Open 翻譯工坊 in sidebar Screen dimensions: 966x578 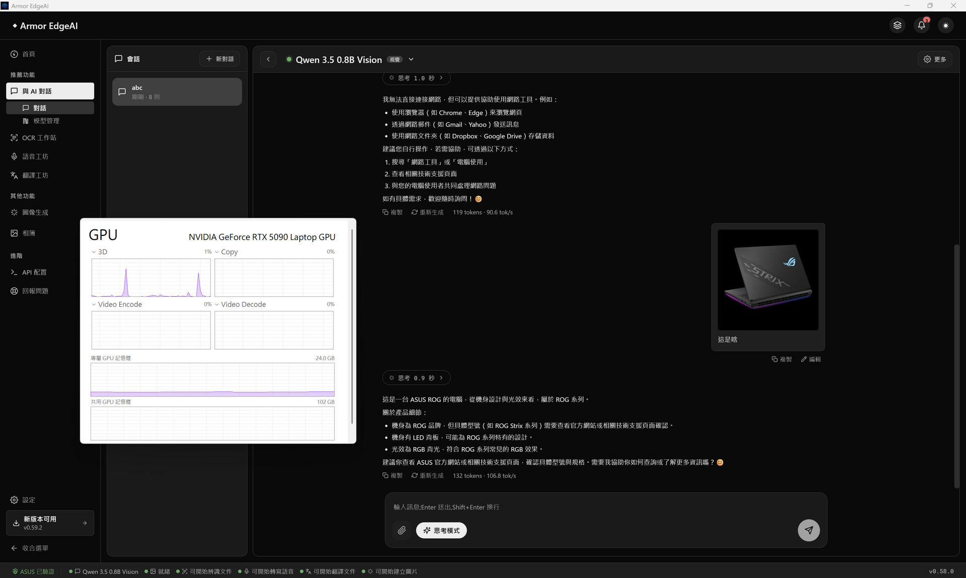point(50,176)
